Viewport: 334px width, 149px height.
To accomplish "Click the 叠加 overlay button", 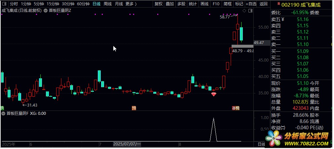I will (170, 4).
